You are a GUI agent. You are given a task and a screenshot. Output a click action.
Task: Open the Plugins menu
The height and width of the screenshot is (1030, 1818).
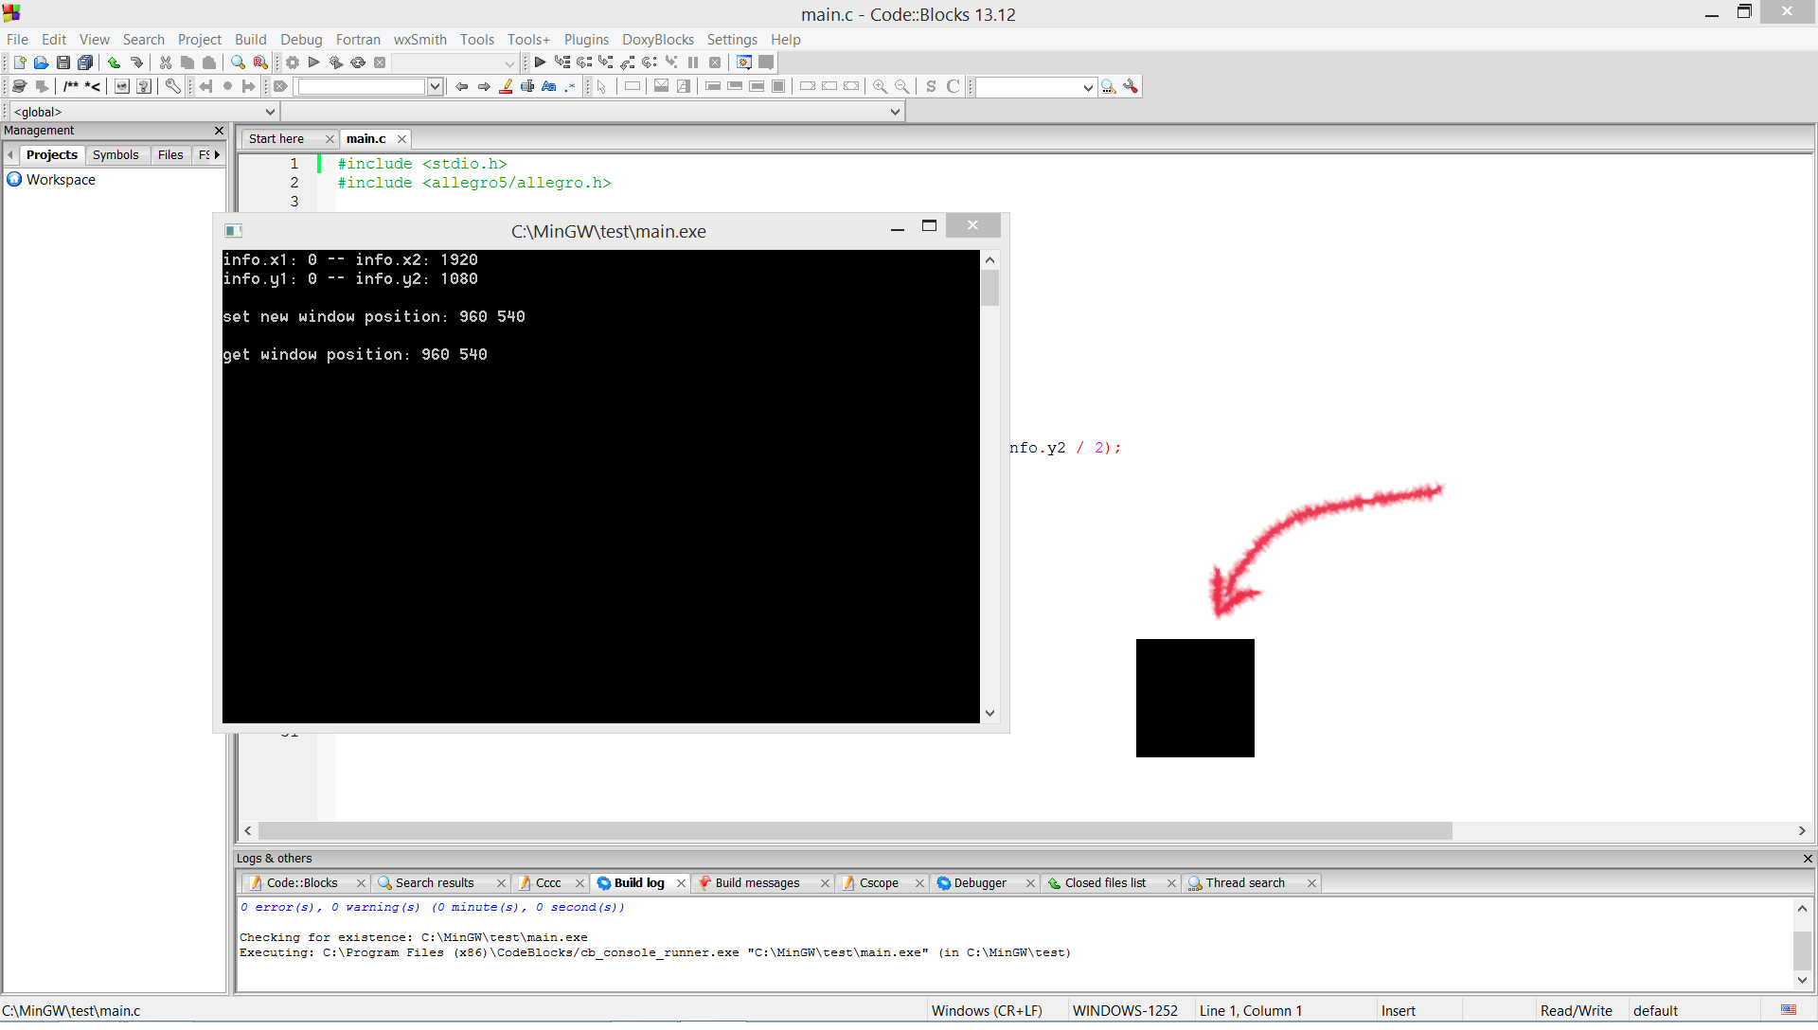point(586,40)
